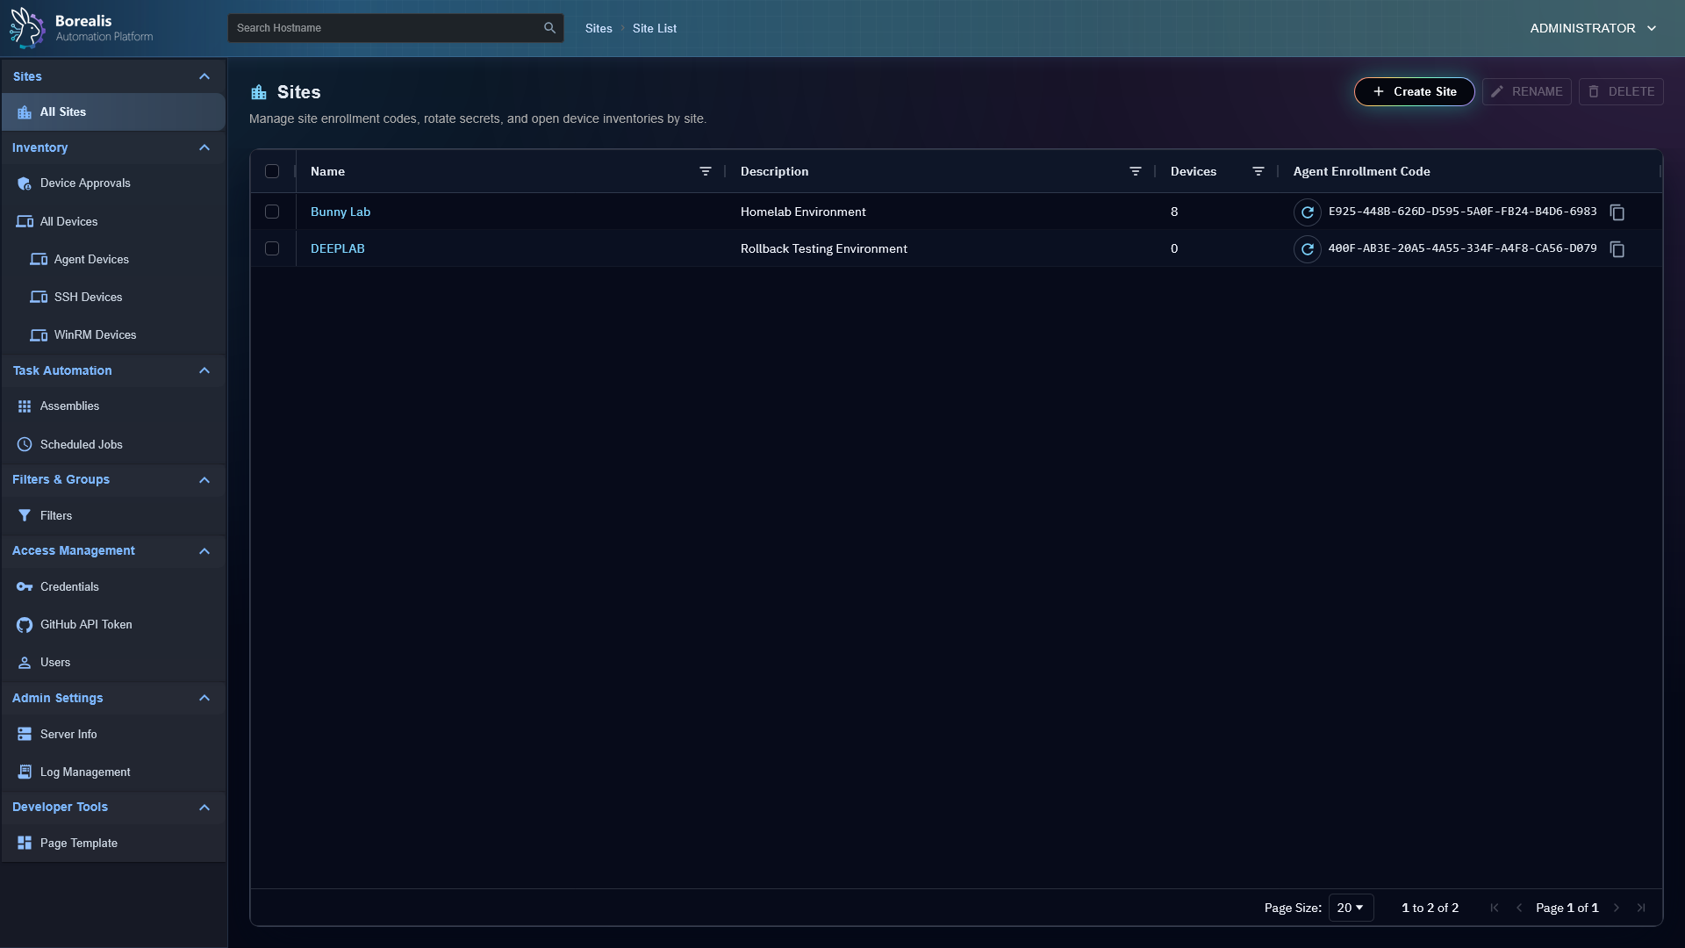Open filter menu for Devices column

point(1258,171)
